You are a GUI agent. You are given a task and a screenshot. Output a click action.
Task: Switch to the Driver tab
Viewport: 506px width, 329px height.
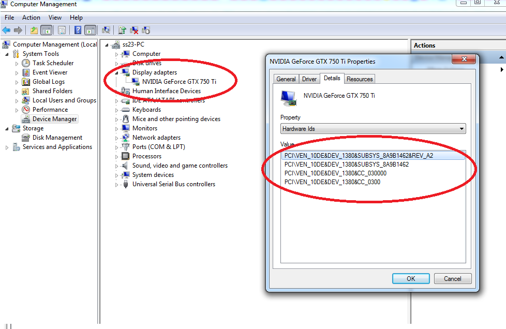[x=309, y=79]
